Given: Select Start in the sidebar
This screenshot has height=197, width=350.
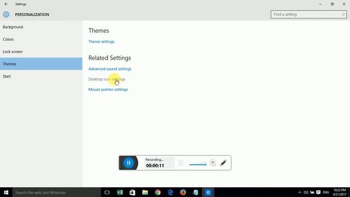Looking at the screenshot, I should [x=41, y=77].
